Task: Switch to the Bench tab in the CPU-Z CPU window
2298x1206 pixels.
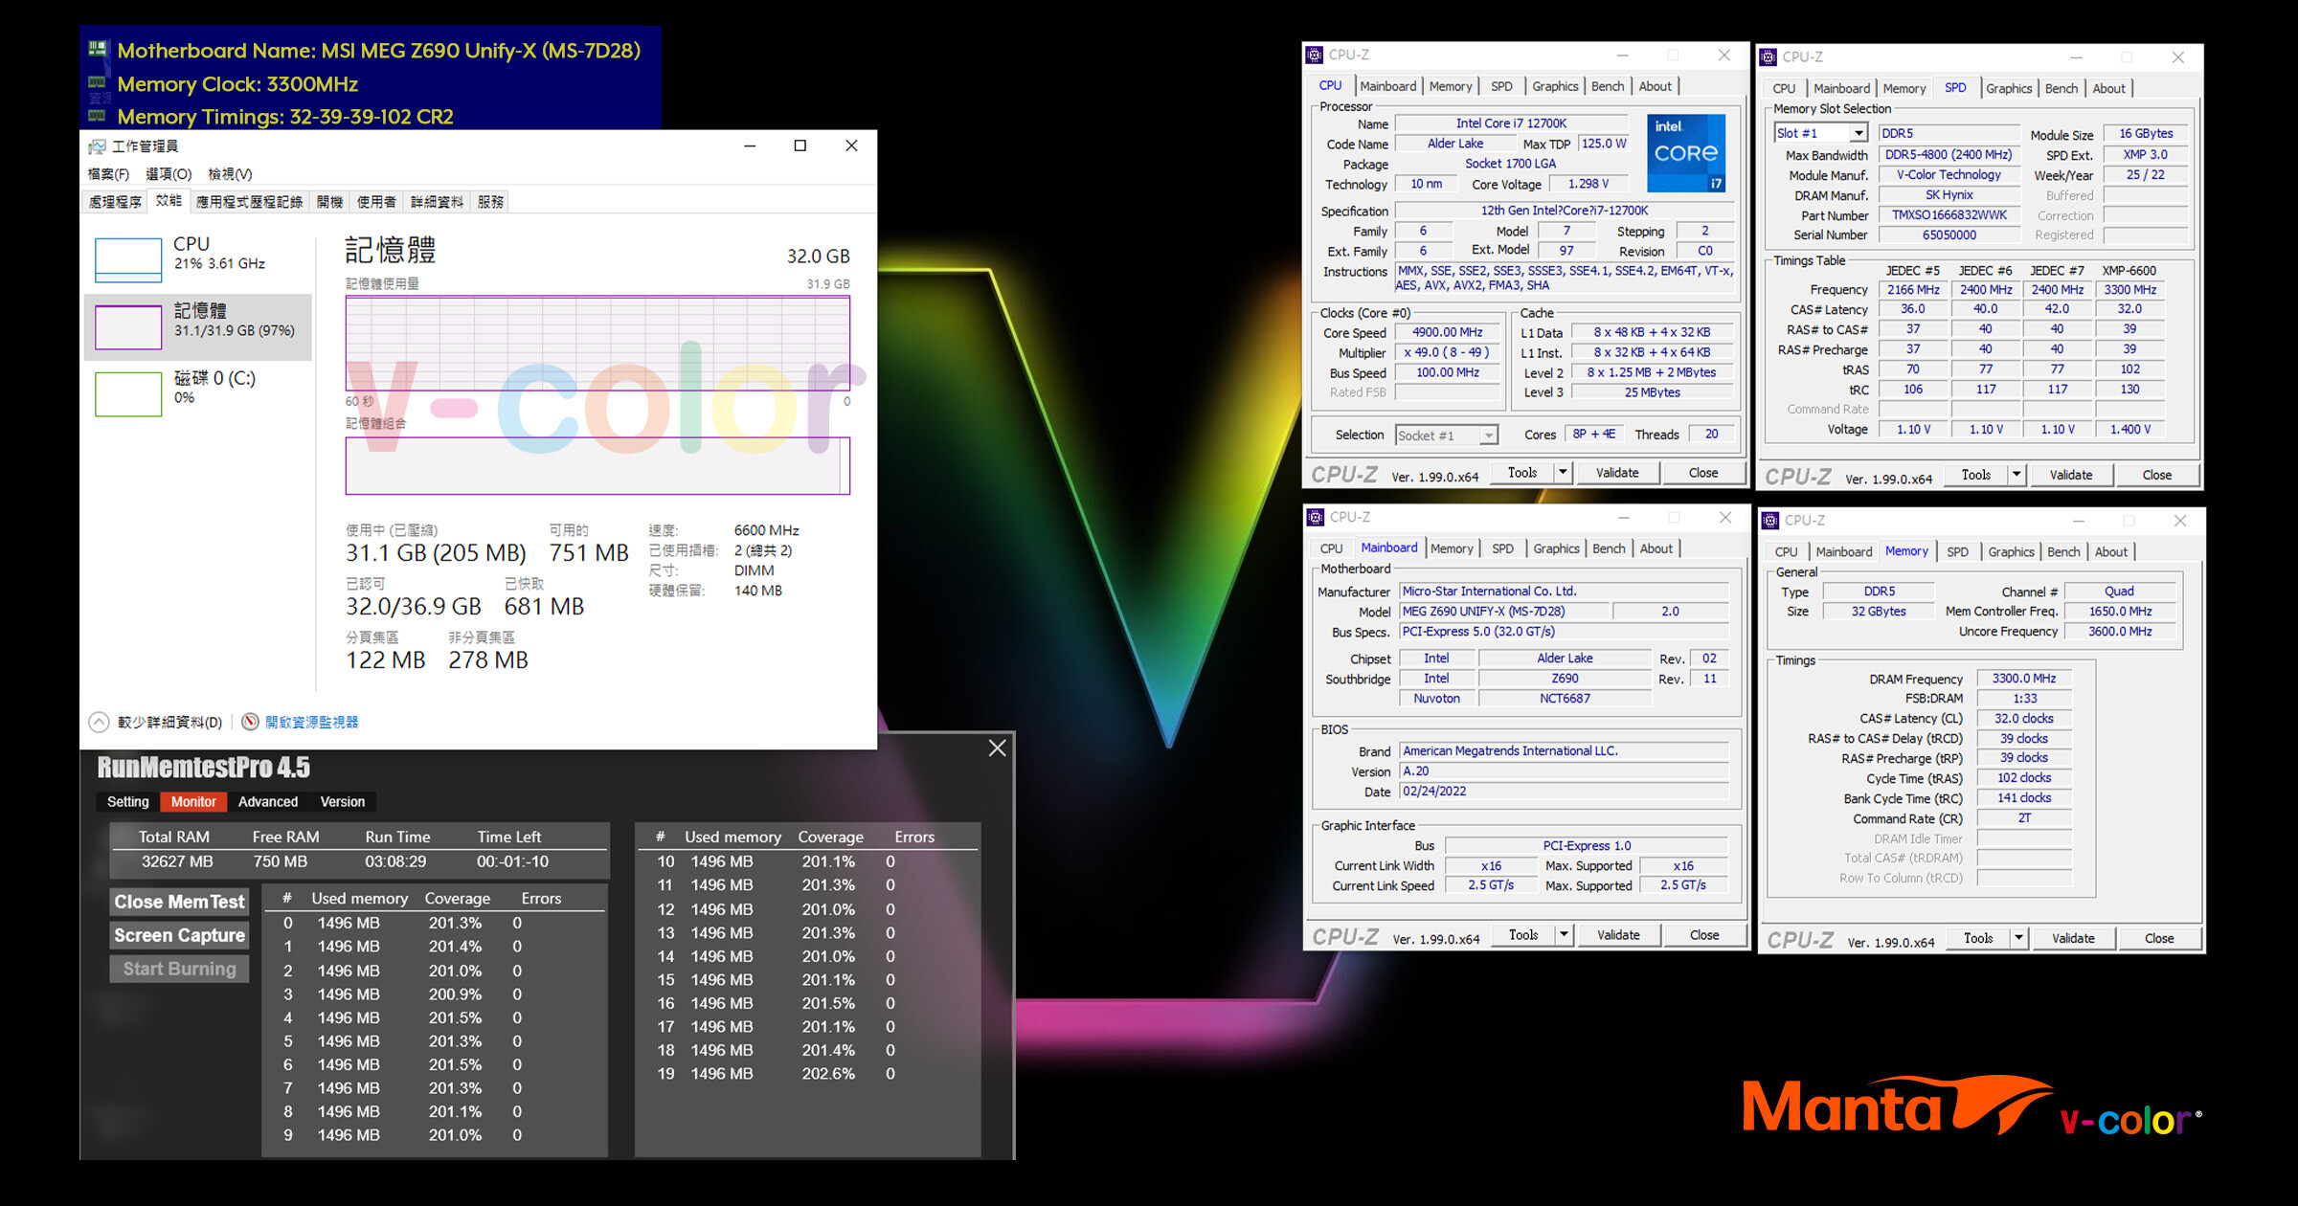Action: click(1608, 86)
